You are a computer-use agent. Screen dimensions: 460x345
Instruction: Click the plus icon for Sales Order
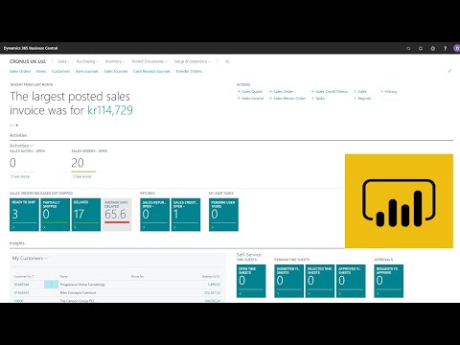270,91
